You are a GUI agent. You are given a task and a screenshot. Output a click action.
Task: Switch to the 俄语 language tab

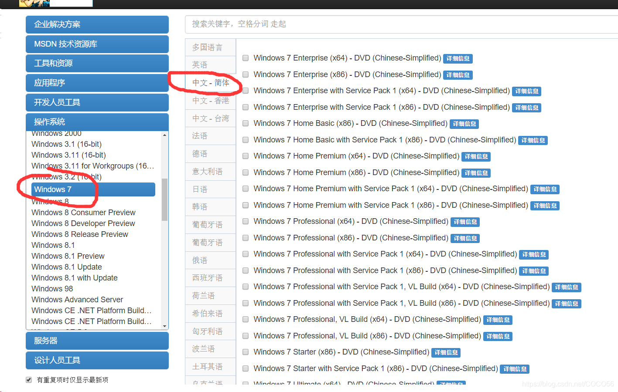211,260
